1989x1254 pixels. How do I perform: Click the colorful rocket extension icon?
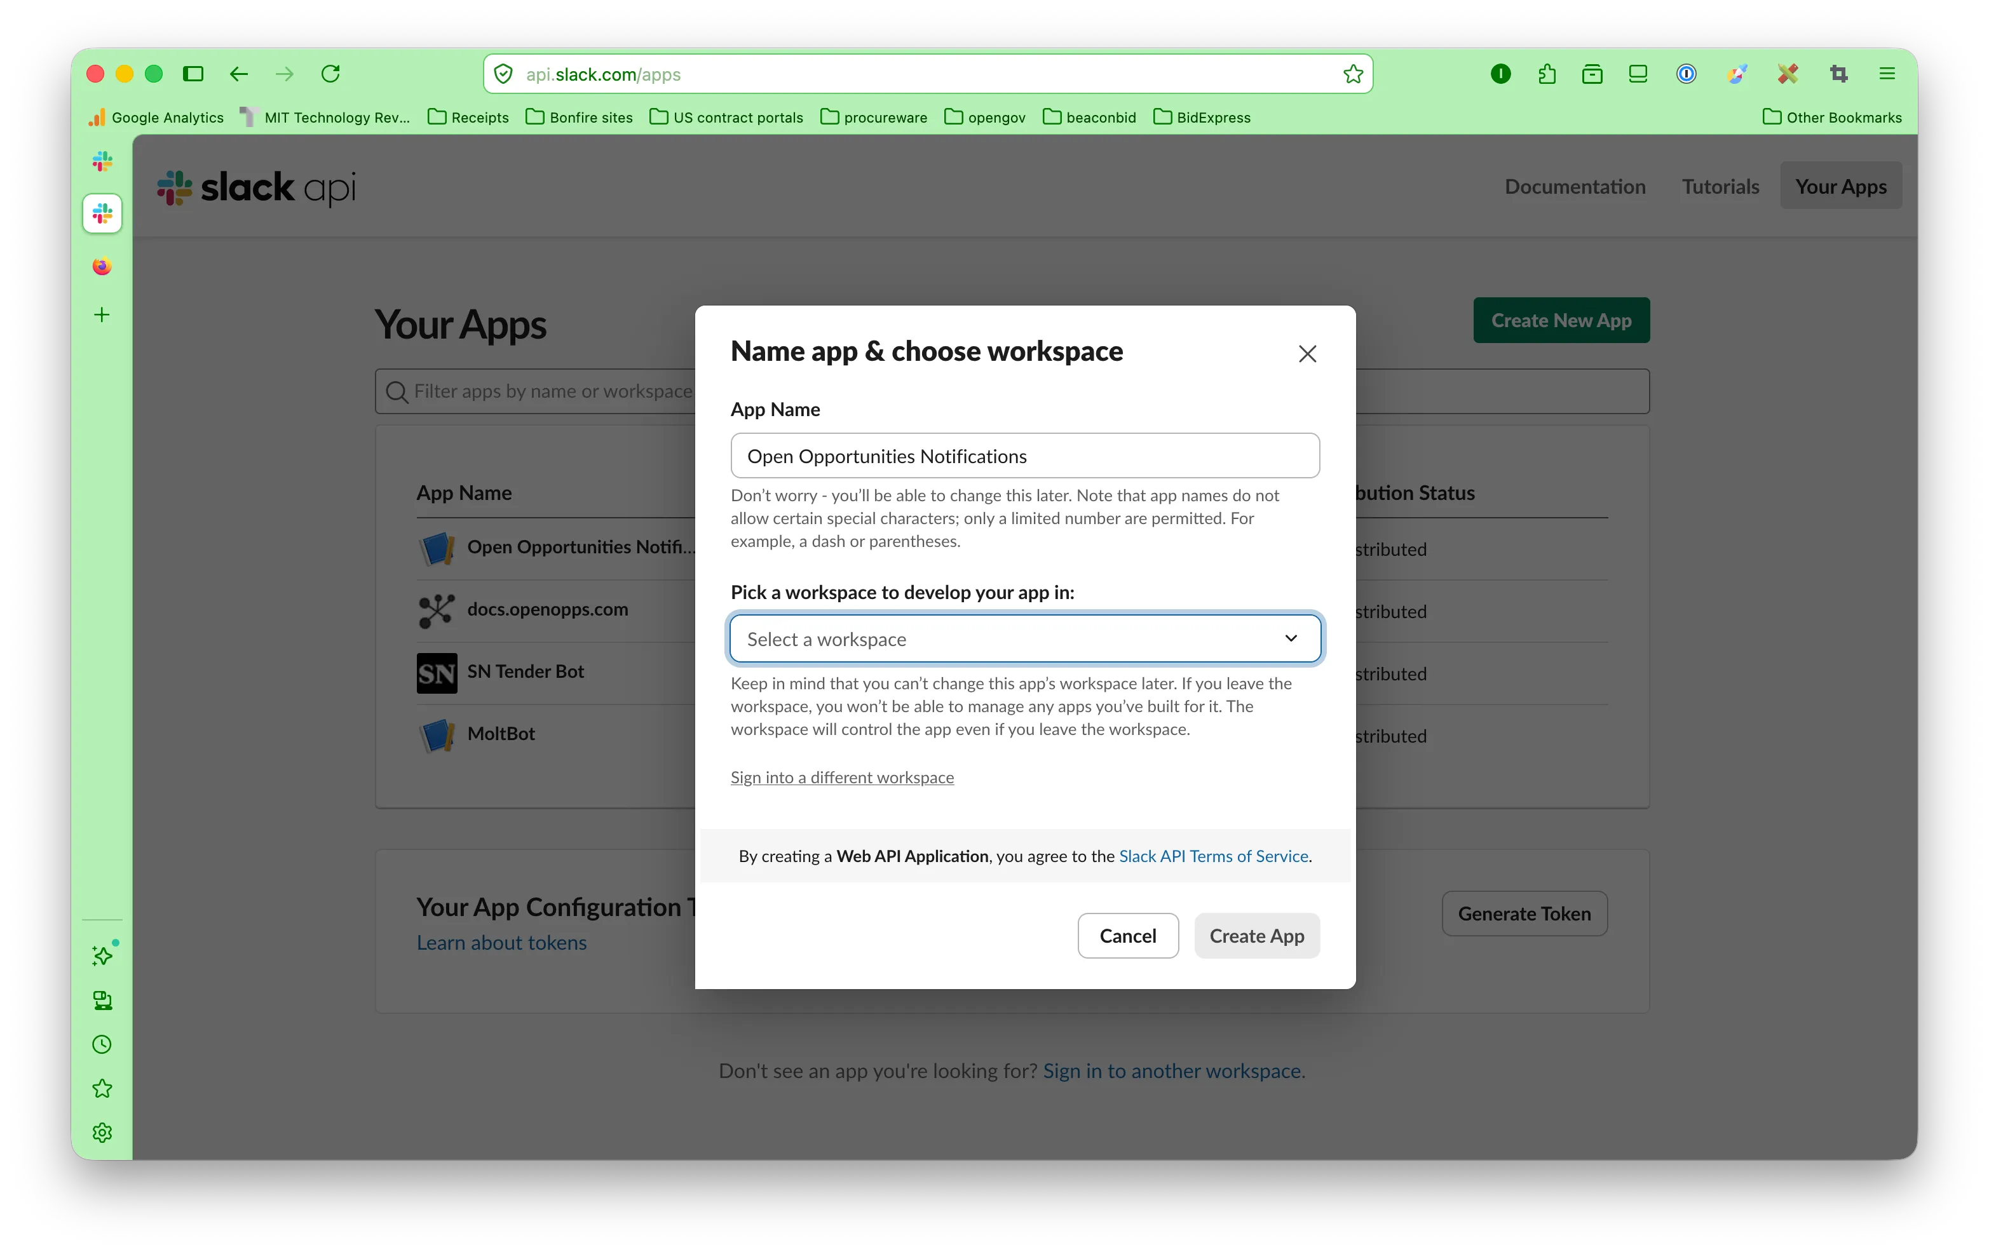tap(1736, 74)
